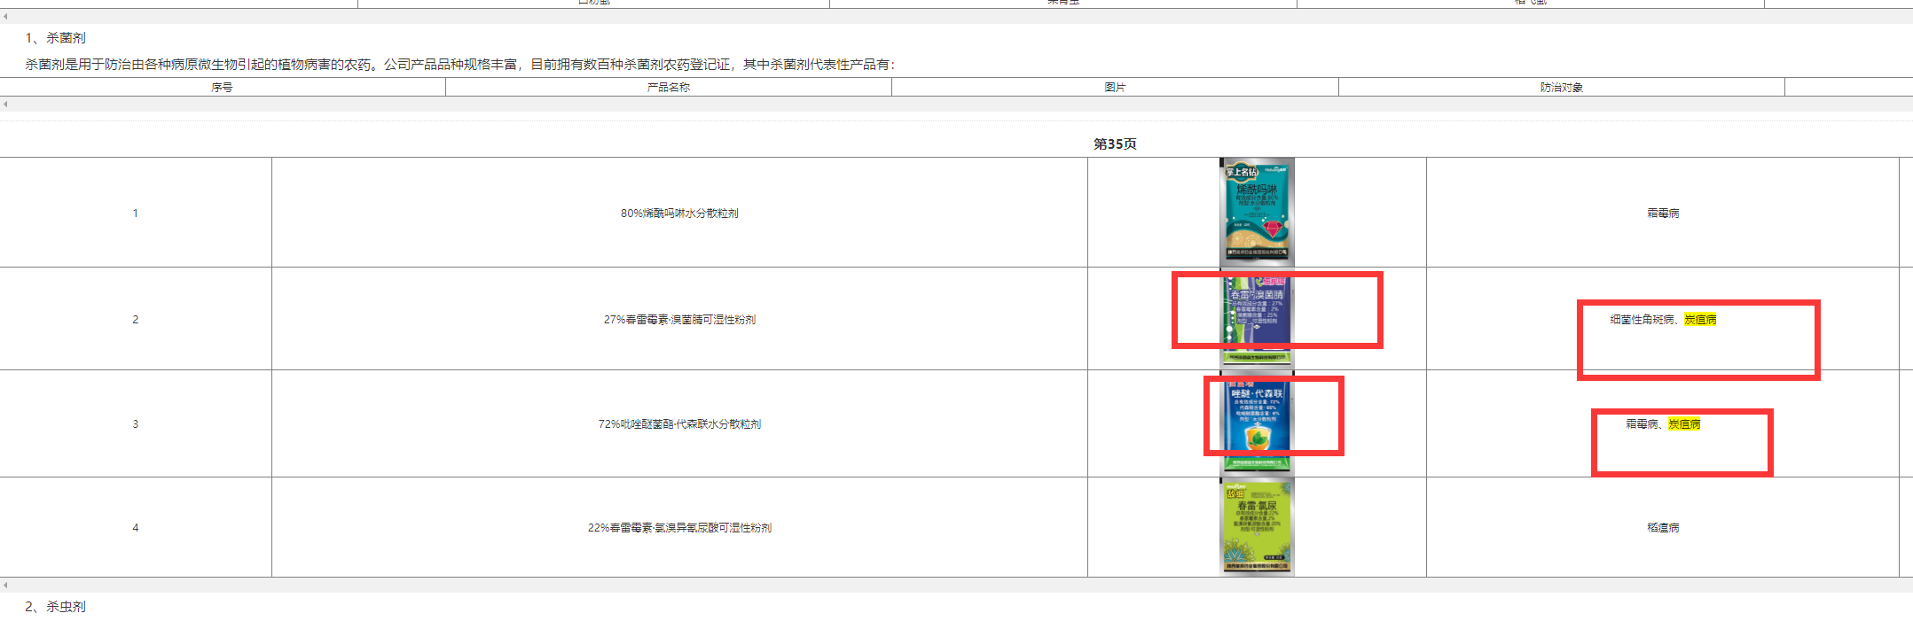Image resolution: width=1913 pixels, height=621 pixels.
Task: Click scroll-left arrow above the 1、杀菌剂 heading
Action: tap(5, 16)
